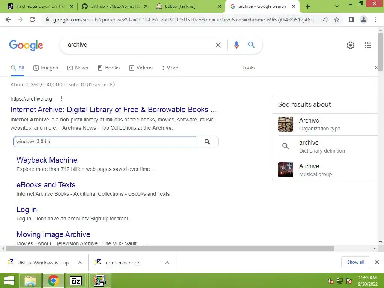Expand the More search categories menu
This screenshot has width=384, height=288.
click(170, 68)
